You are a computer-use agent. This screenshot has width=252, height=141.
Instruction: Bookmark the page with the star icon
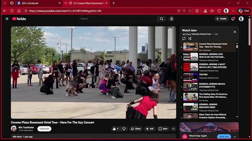pyautogui.click(x=190, y=11)
